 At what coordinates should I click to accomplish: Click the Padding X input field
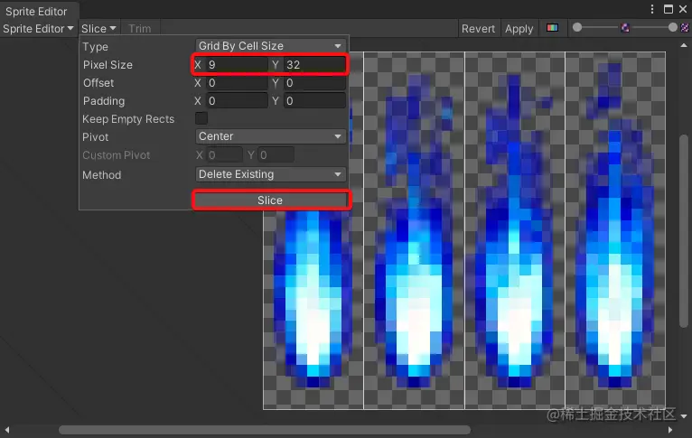coord(237,101)
